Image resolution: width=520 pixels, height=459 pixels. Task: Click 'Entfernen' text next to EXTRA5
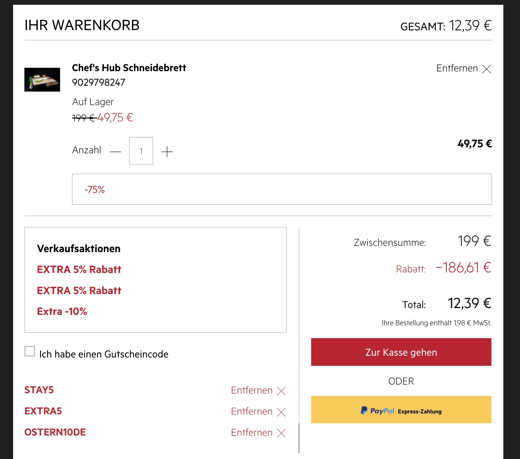click(252, 411)
